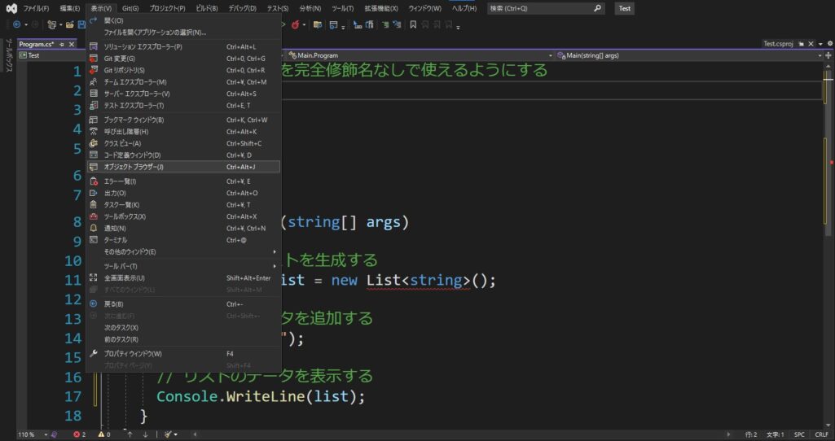835x441 pixels.
Task: Click the Test solution name button
Action: tap(625, 8)
